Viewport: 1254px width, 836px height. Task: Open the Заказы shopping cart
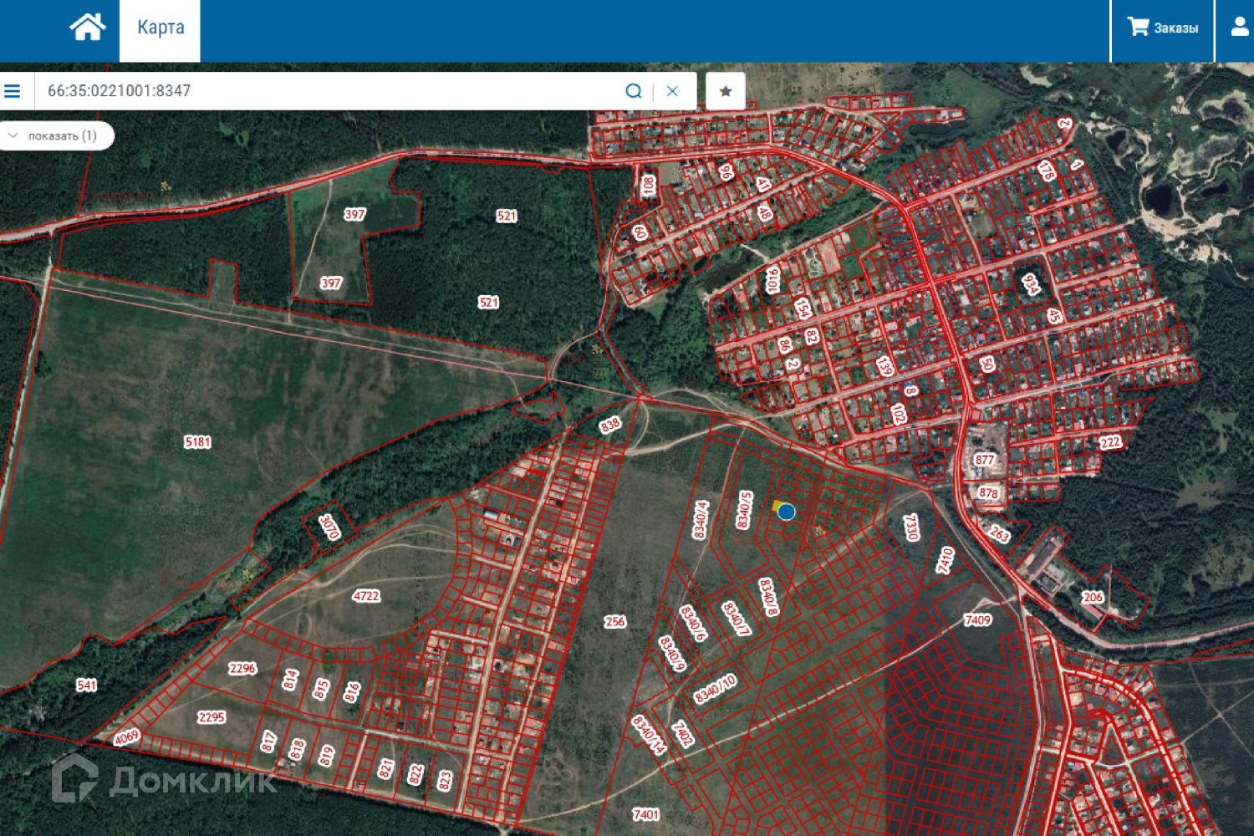tap(1162, 28)
